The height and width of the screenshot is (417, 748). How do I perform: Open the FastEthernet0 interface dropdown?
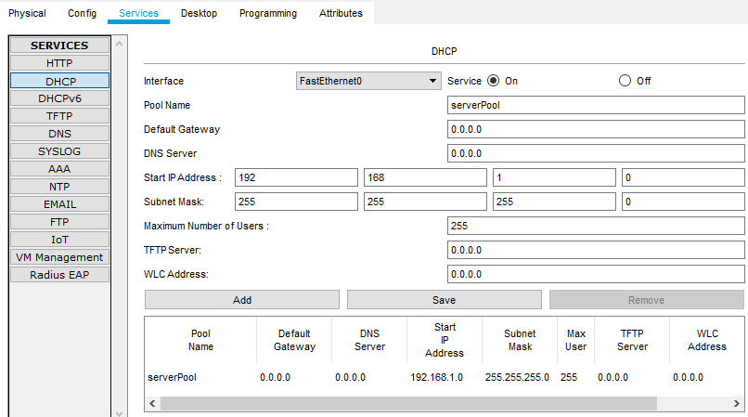pyautogui.click(x=368, y=81)
